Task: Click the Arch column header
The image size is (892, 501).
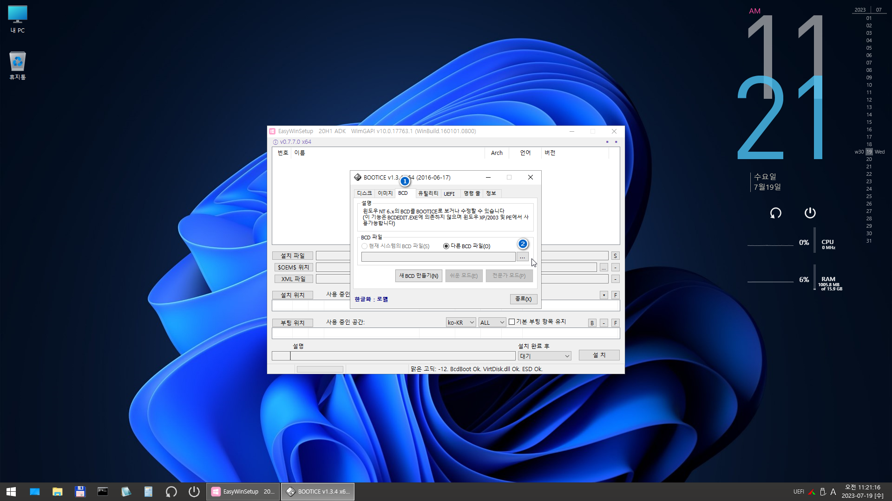Action: (x=497, y=153)
